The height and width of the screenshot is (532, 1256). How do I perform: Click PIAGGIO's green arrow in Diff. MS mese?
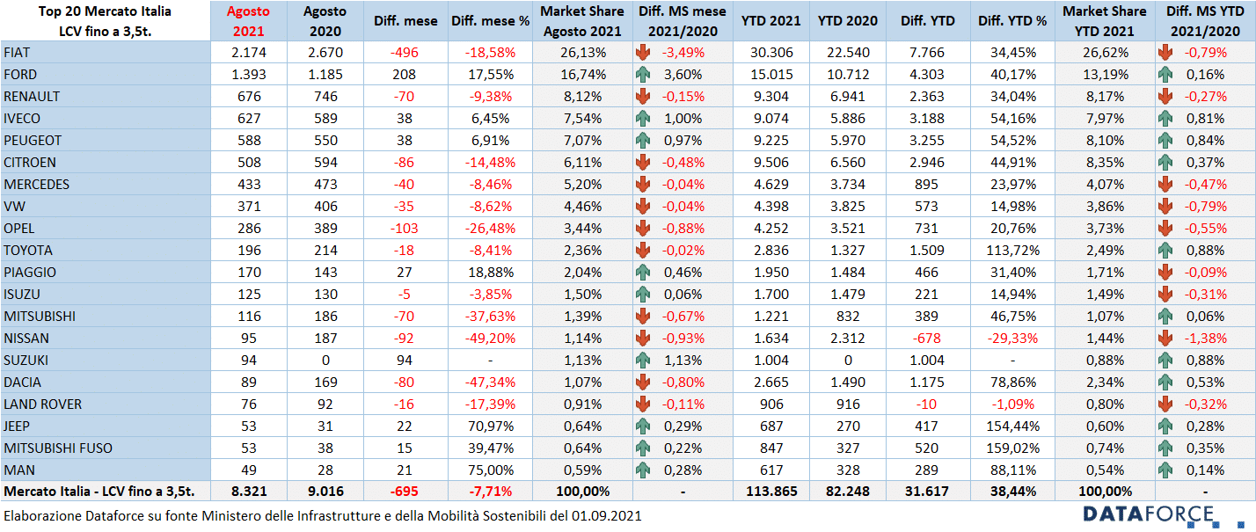643,272
